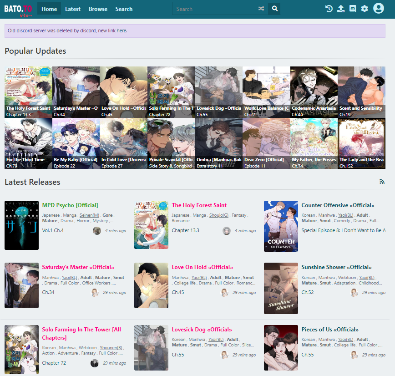Click the Seinen(M) genre tag
The height and width of the screenshot is (376, 395).
tap(90, 215)
